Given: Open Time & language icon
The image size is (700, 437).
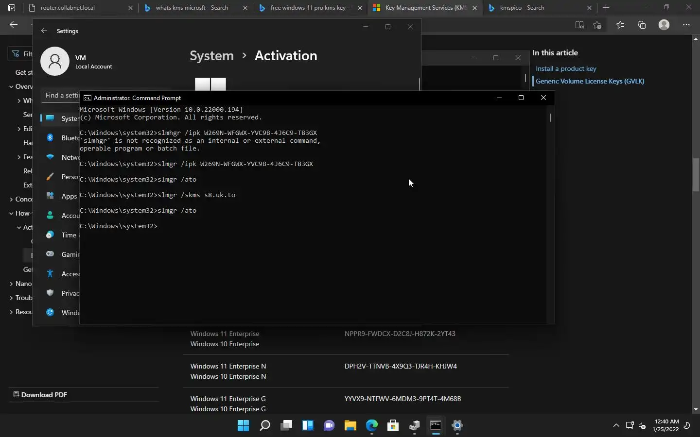Looking at the screenshot, I should [x=50, y=235].
